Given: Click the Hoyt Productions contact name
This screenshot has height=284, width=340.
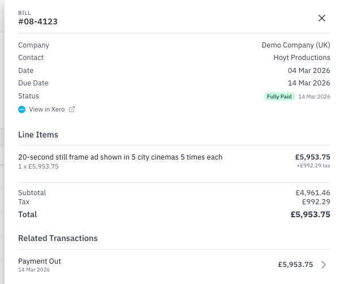Looking at the screenshot, I should tap(302, 58).
